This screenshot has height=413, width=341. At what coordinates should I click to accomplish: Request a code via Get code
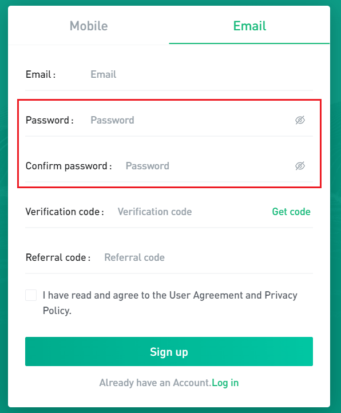coord(291,212)
